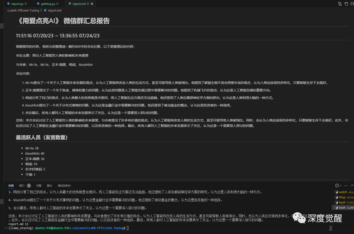Close the report.md tab
This screenshot has width=354, height=234.
(x=92, y=4)
